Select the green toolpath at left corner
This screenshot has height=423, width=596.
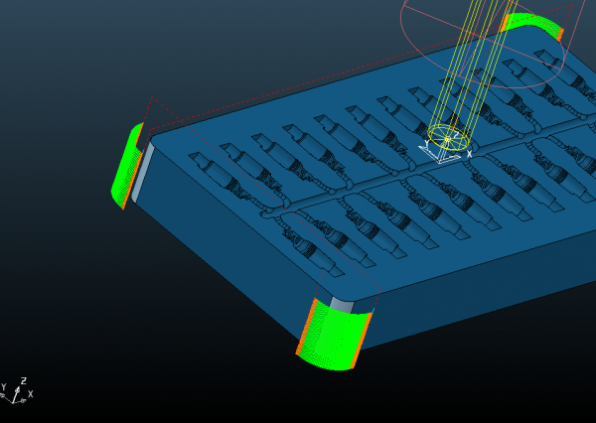[x=127, y=166]
